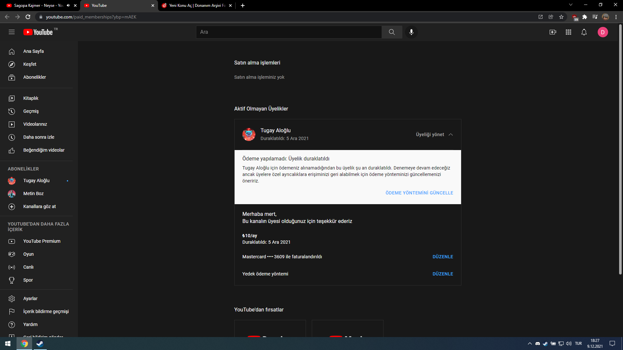Open the uBlock Origin extension icon
This screenshot has height=350, width=623.
coord(575,17)
